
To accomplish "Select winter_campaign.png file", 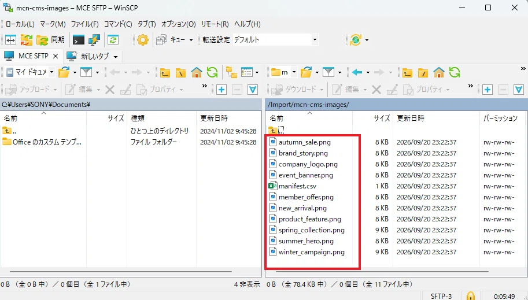I will click(x=312, y=252).
